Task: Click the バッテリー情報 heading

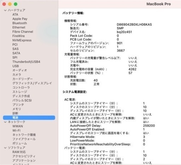Action: (x=73, y=13)
